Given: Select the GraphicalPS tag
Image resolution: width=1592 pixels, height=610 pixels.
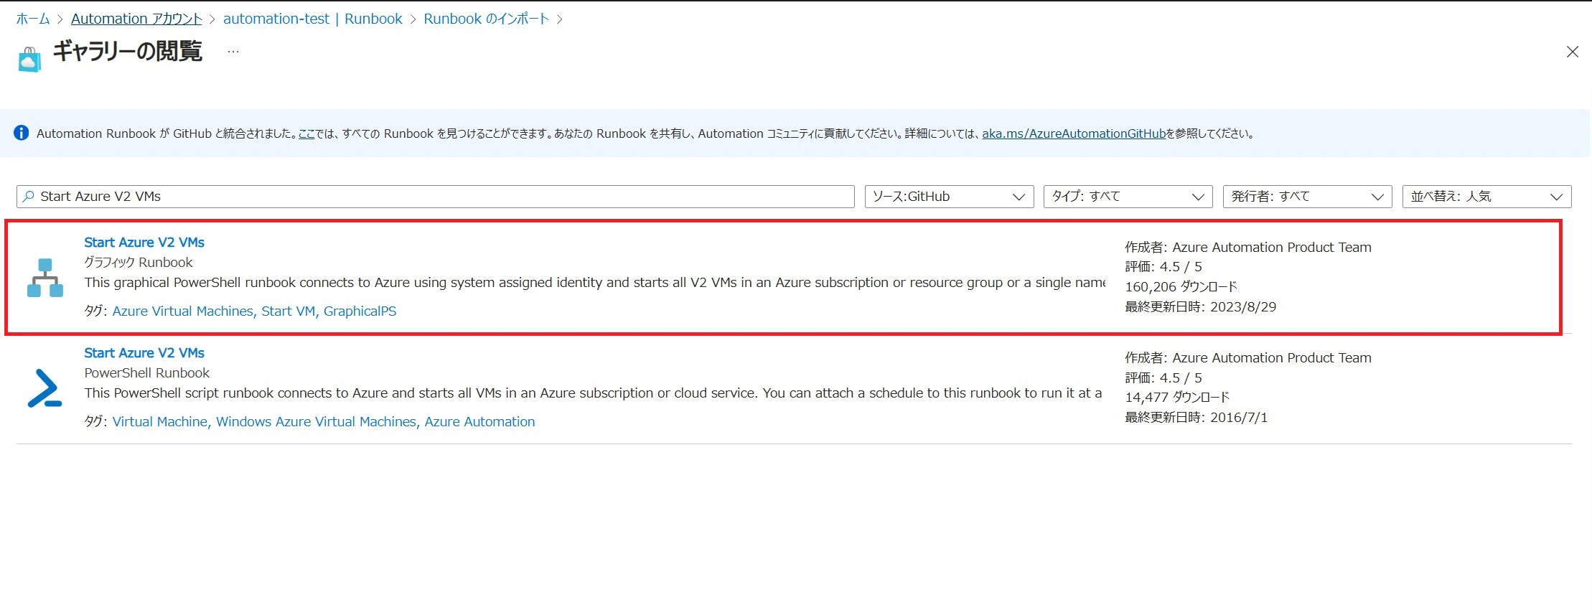Looking at the screenshot, I should click(x=360, y=311).
